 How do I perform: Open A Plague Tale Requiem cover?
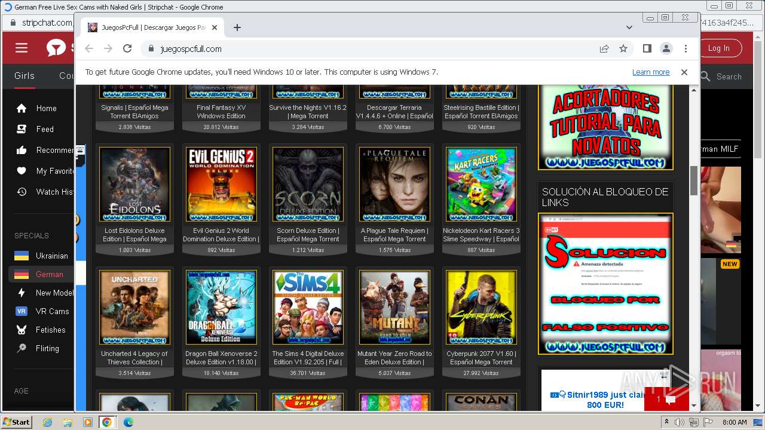394,185
